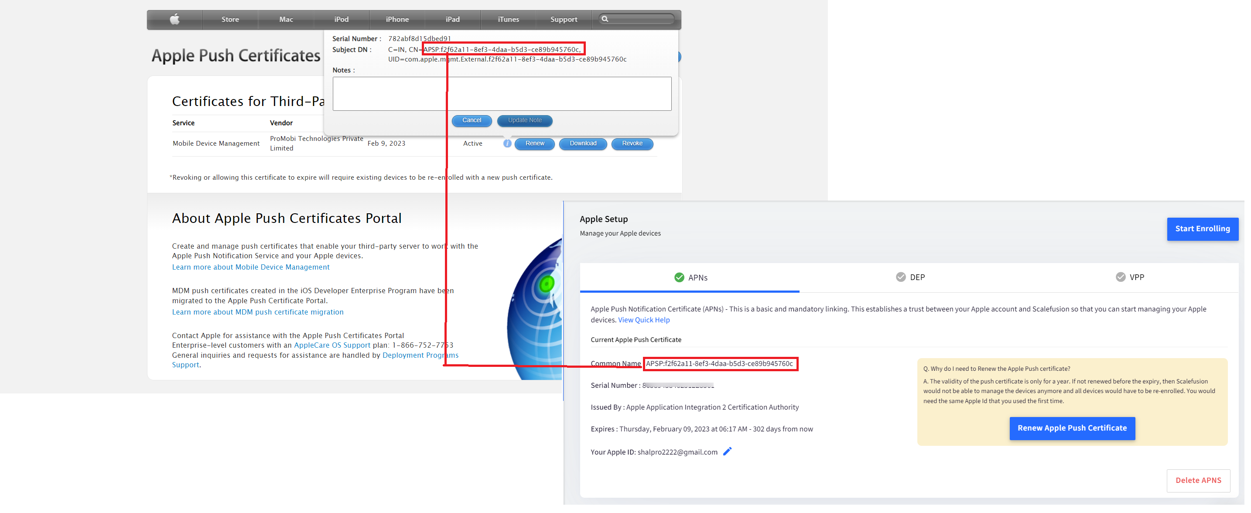Click the Apple Push Certificates page heading
The width and height of the screenshot is (1251, 513).
(236, 56)
